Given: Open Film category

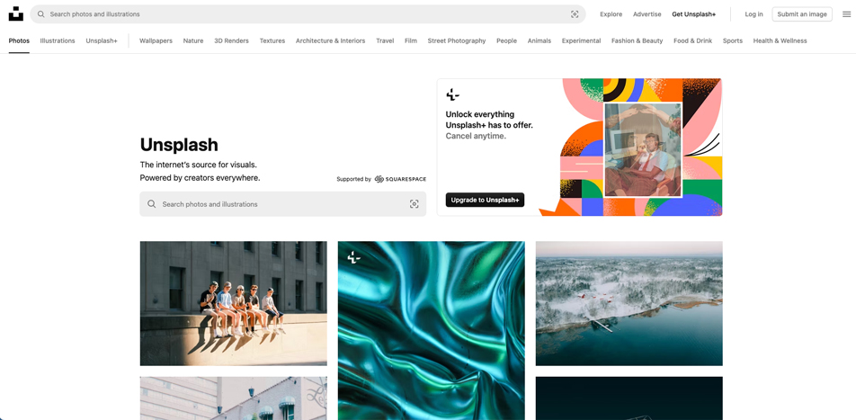Looking at the screenshot, I should [411, 41].
